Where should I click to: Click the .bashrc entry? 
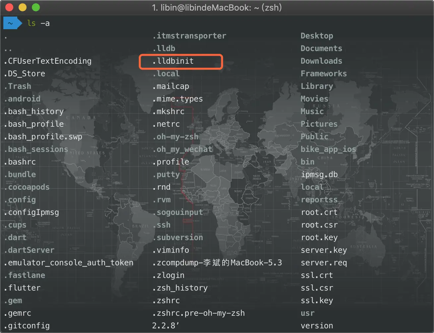point(20,162)
